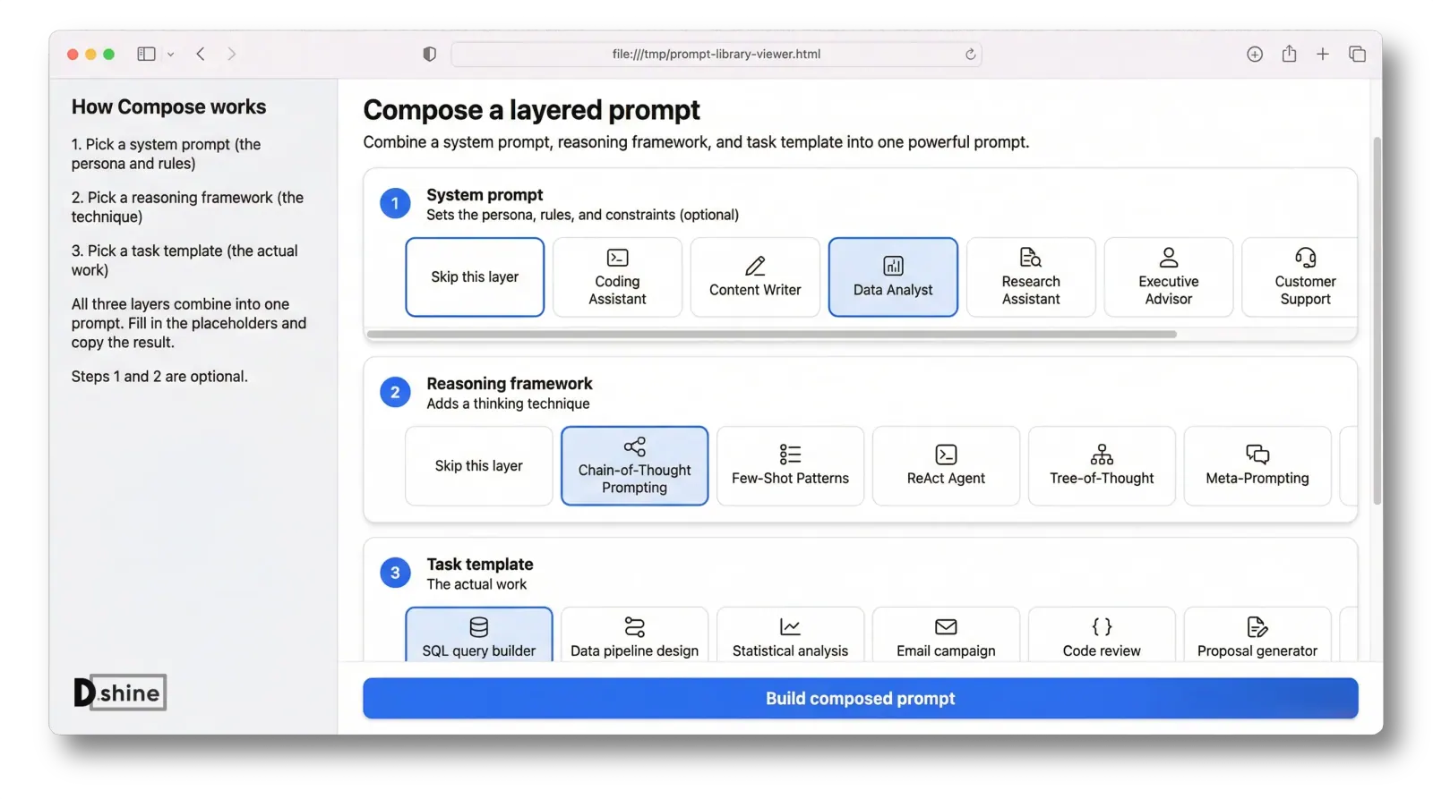The image size is (1433, 799).
Task: Select Skip this layer under Reasoning framework
Action: pos(479,466)
